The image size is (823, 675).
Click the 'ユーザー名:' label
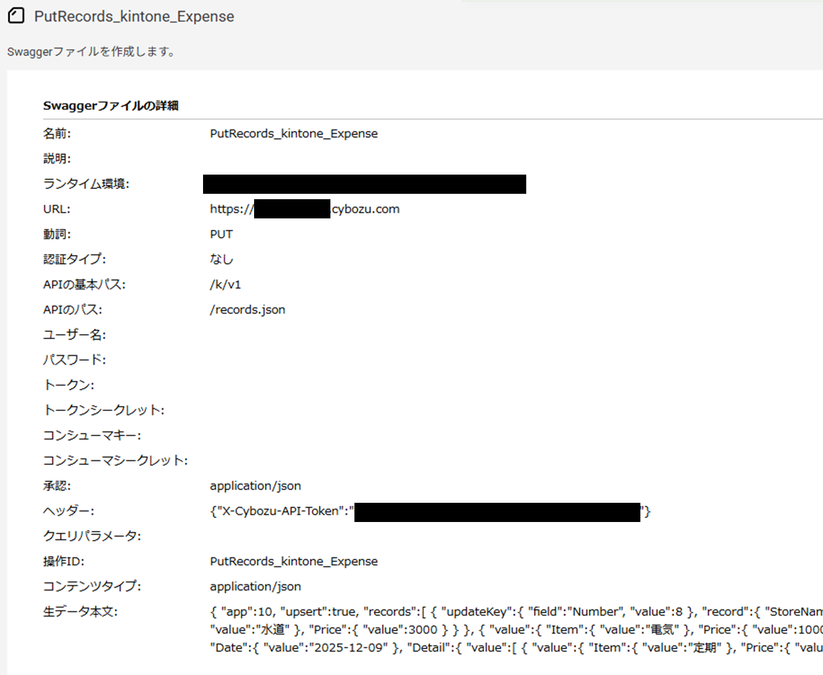[x=74, y=335]
